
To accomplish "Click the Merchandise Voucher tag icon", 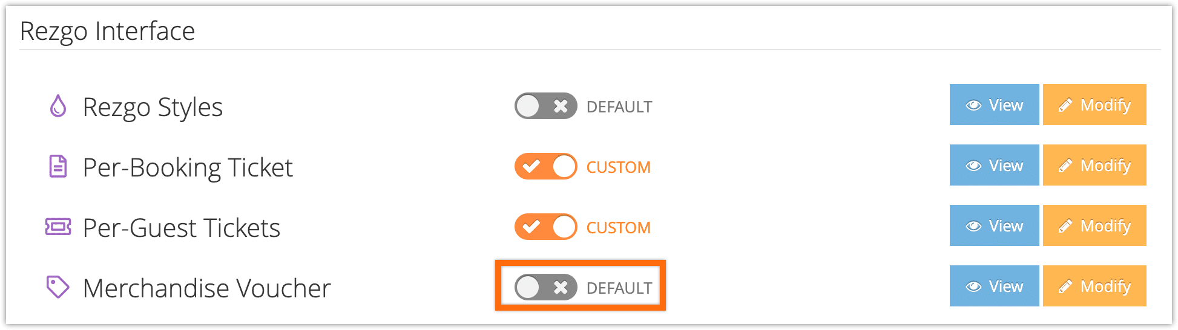I will (58, 287).
